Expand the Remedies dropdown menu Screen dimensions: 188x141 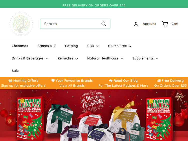click(68, 58)
